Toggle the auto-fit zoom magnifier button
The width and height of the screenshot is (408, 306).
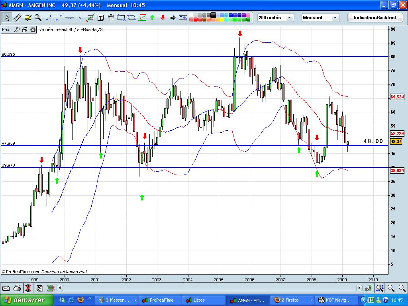coord(380,288)
